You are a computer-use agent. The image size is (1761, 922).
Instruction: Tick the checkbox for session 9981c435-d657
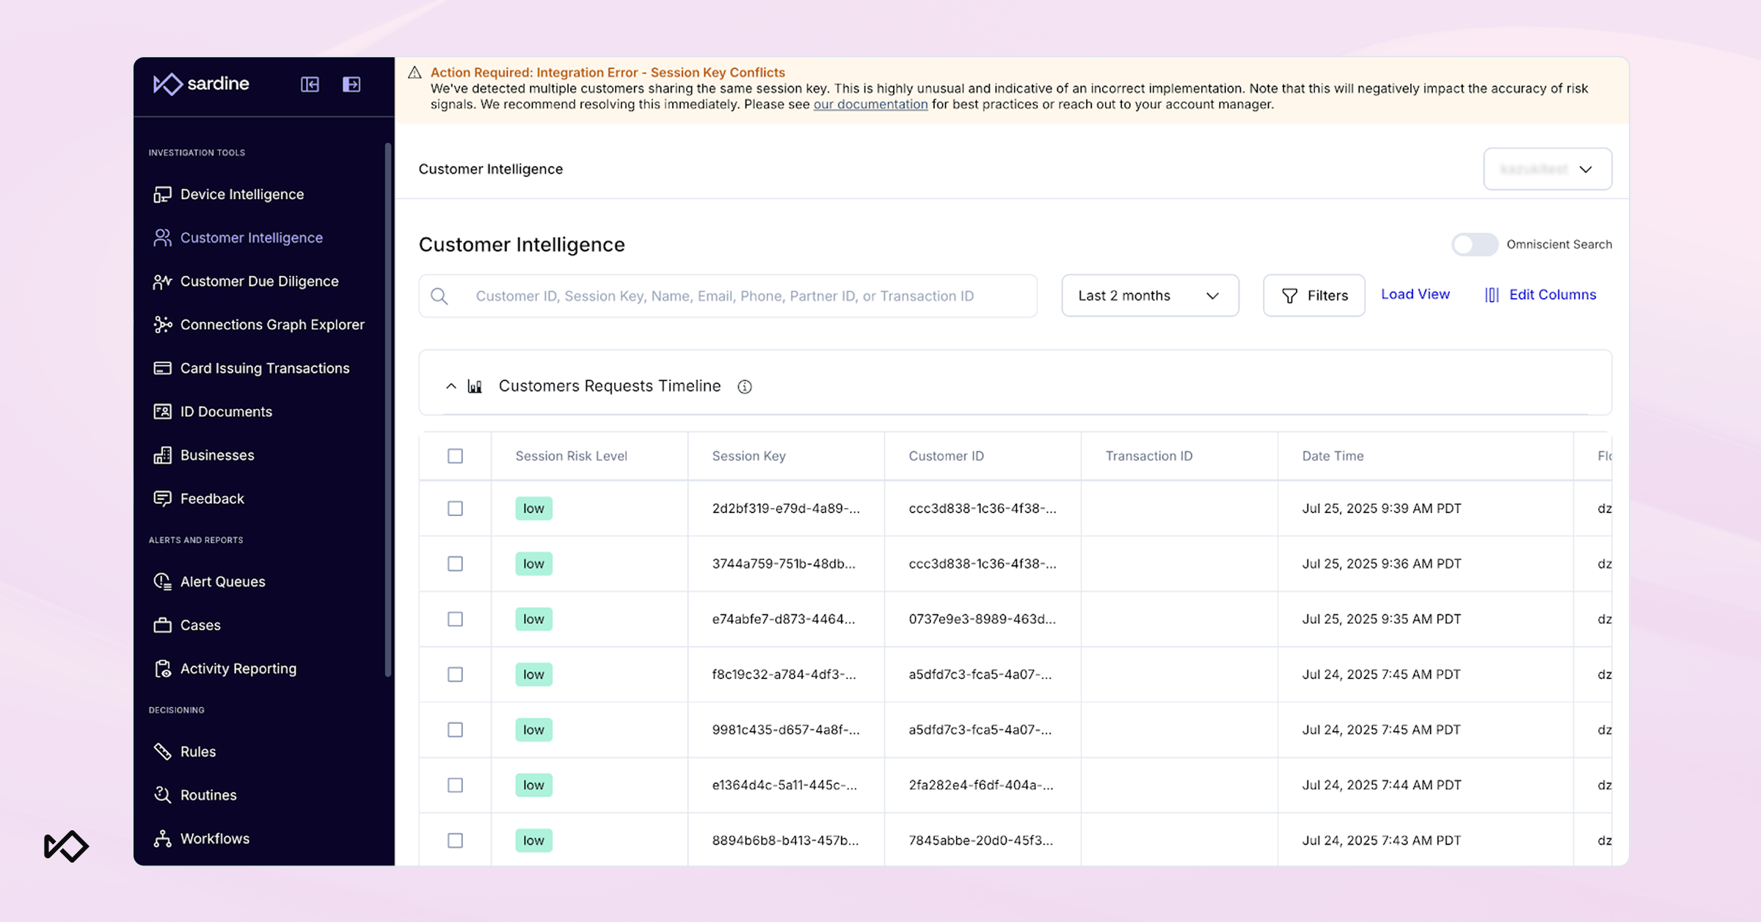(455, 730)
